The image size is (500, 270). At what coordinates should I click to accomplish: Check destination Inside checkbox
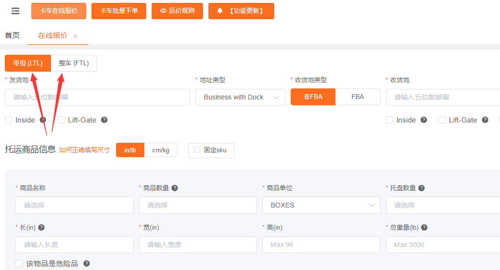(x=389, y=120)
